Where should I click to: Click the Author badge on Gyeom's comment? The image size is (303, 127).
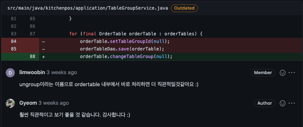(265, 103)
